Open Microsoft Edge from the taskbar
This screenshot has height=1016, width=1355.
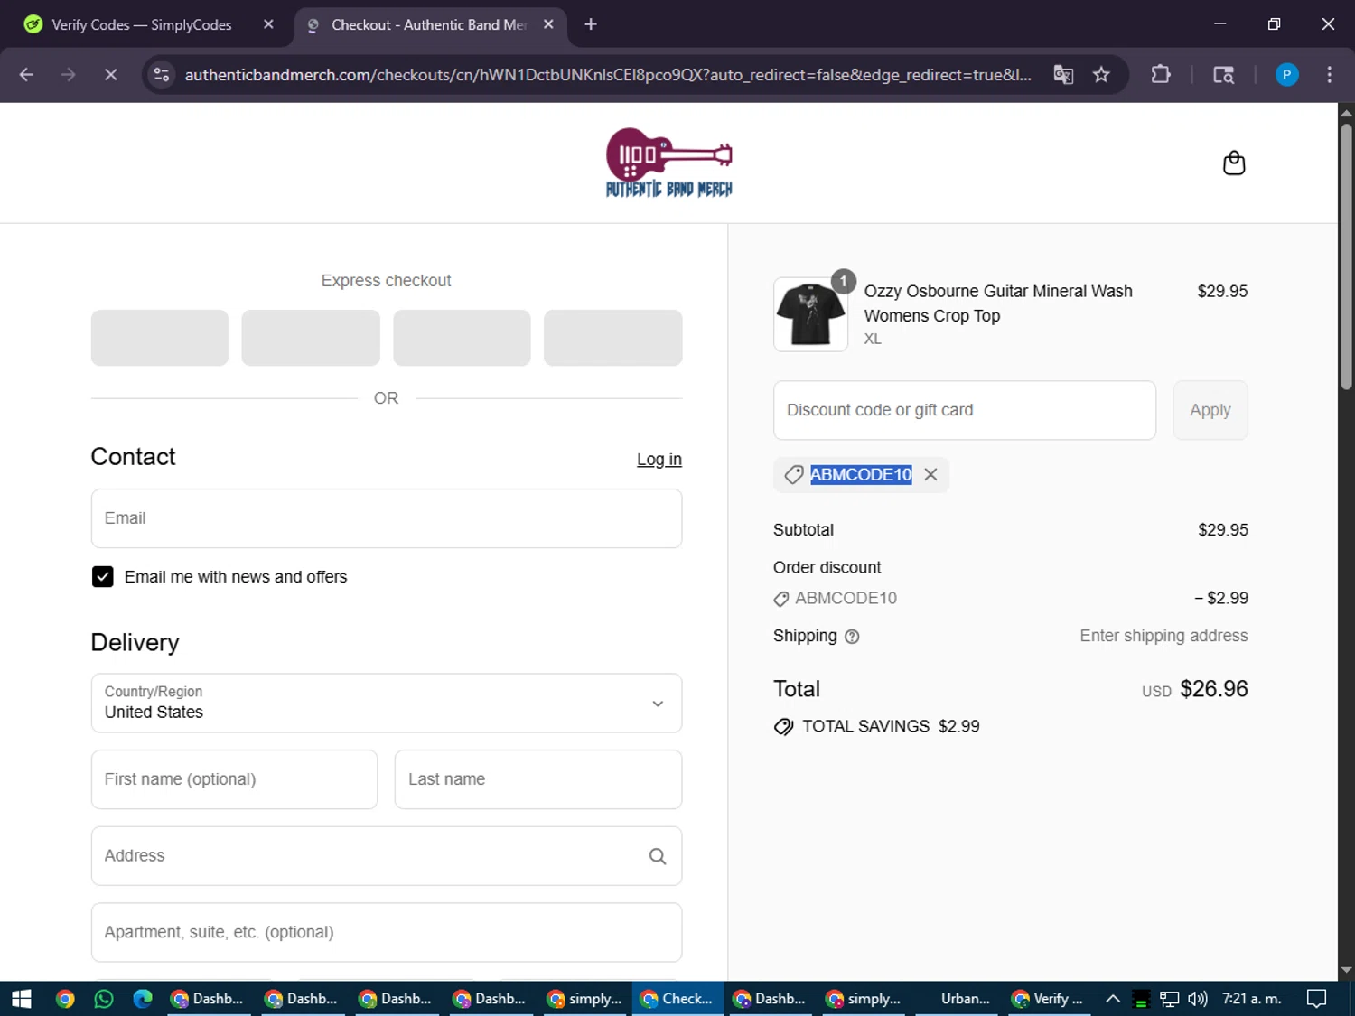[143, 999]
